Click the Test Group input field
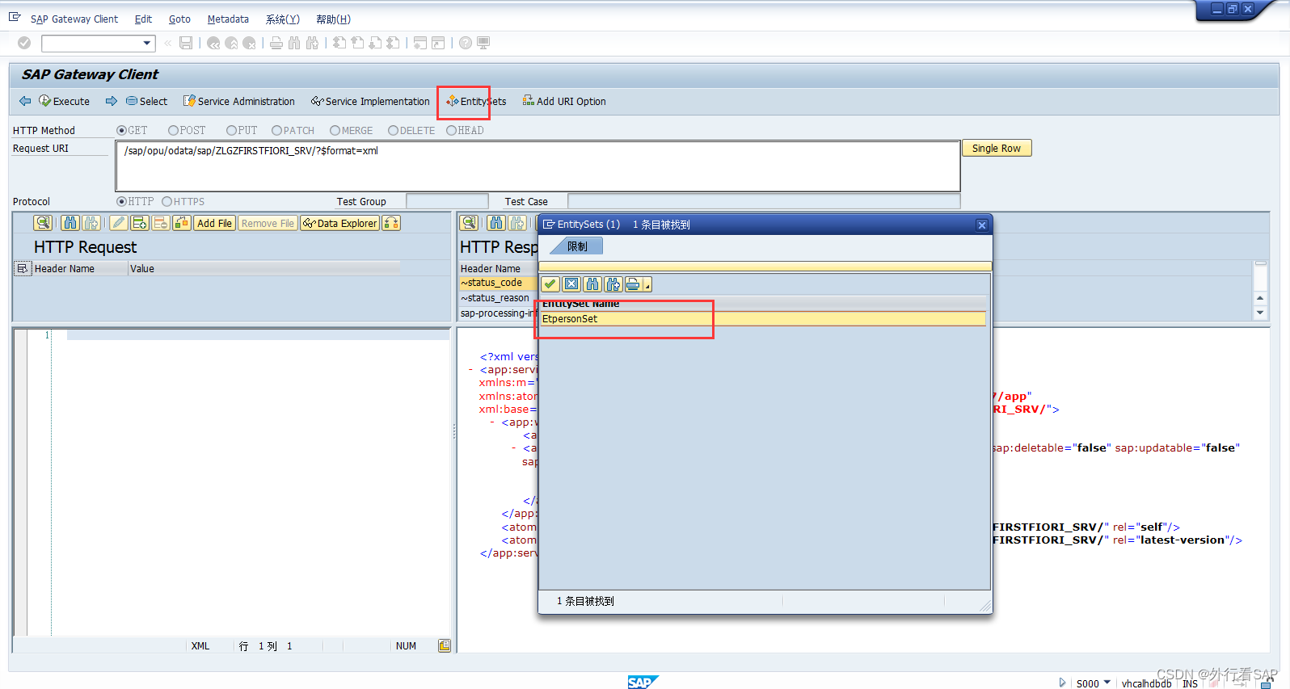The width and height of the screenshot is (1290, 689). [x=447, y=201]
